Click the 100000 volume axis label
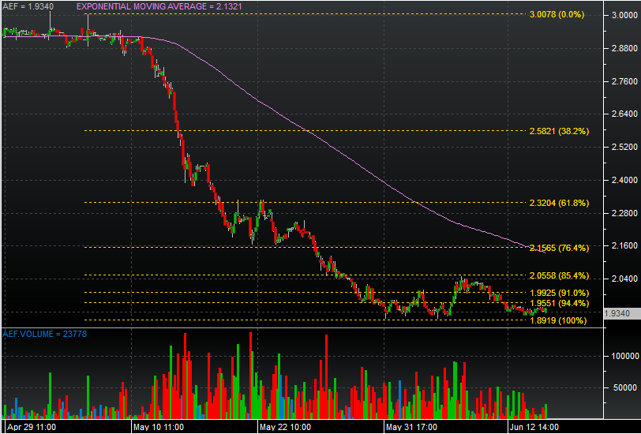Screen dimensions: 641x434 tap(619, 356)
